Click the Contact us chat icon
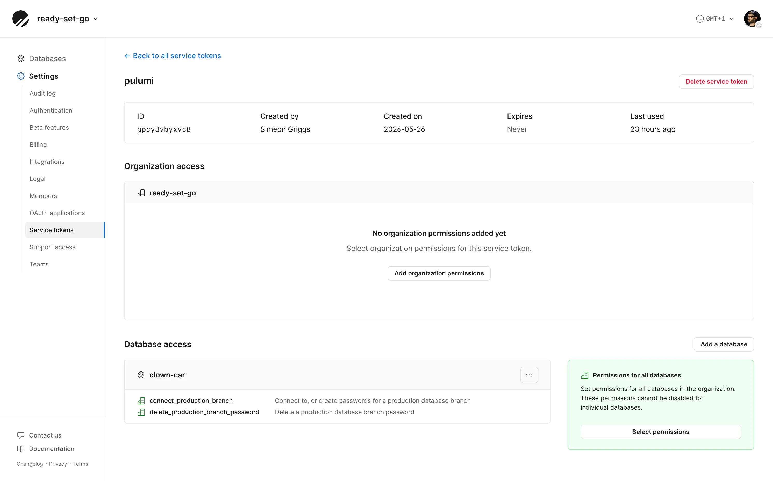Image resolution: width=773 pixels, height=481 pixels. pyautogui.click(x=21, y=435)
